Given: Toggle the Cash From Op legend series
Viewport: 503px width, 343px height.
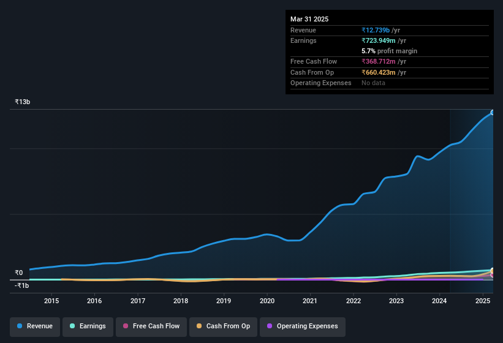Looking at the screenshot, I should point(223,326).
